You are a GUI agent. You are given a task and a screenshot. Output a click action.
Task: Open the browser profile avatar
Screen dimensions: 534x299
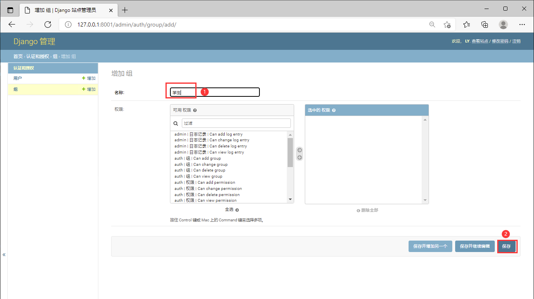503,25
